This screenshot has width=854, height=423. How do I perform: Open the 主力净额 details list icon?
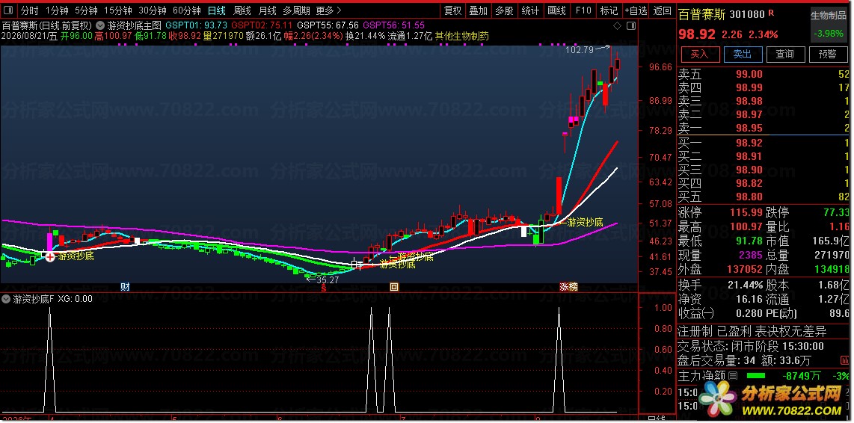pyautogui.click(x=733, y=376)
